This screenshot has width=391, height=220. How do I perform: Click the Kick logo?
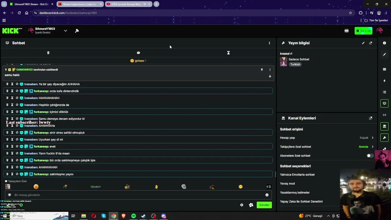pyautogui.click(x=12, y=31)
